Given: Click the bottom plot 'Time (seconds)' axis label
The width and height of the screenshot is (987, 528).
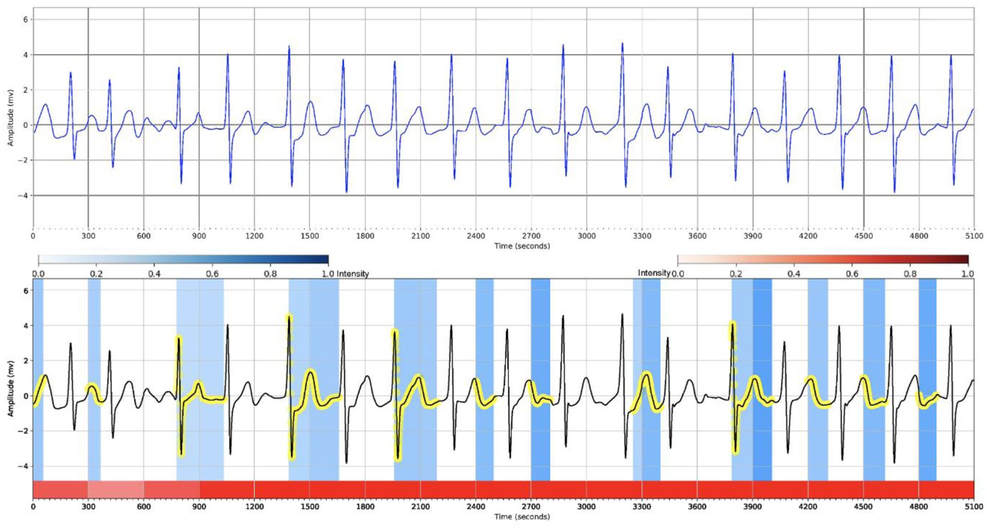Looking at the screenshot, I should click(522, 517).
